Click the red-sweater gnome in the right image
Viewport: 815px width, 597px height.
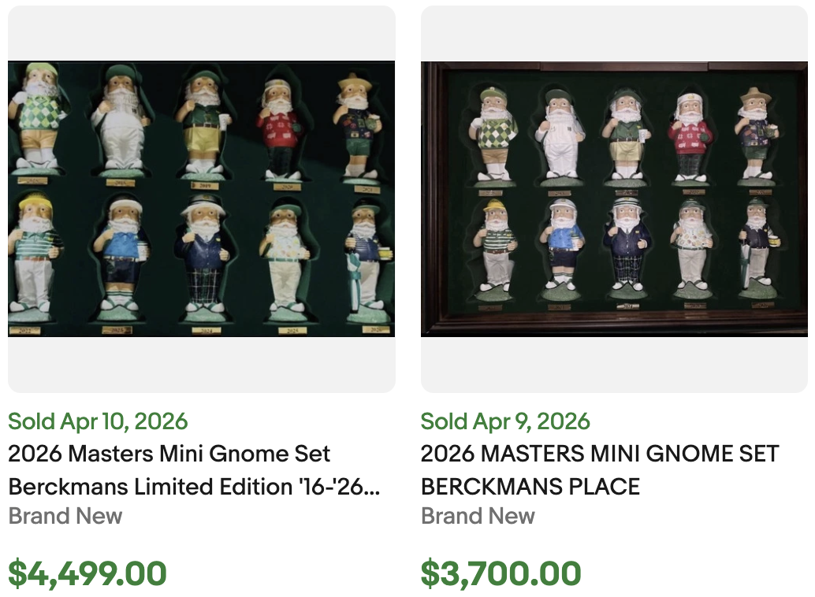(x=692, y=130)
